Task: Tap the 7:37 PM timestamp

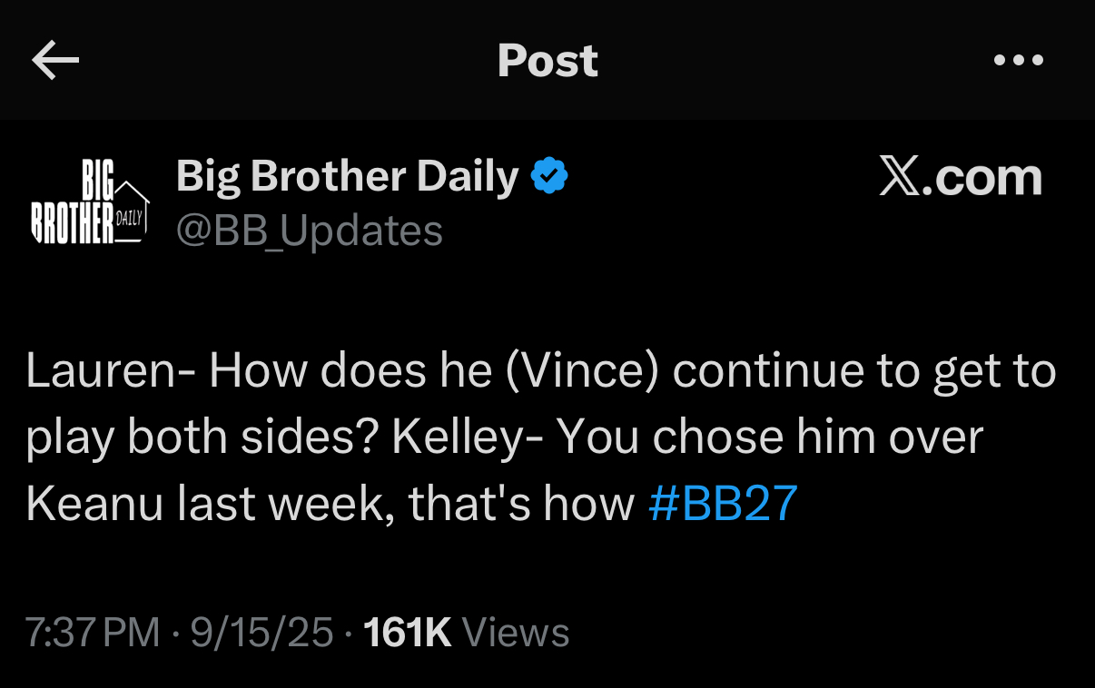Action: (92, 633)
